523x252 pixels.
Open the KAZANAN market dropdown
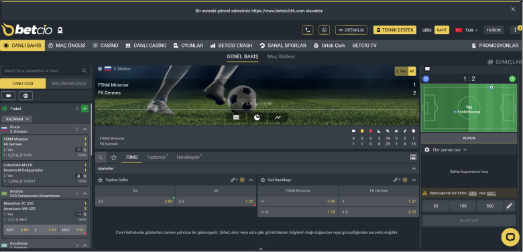tap(17, 119)
